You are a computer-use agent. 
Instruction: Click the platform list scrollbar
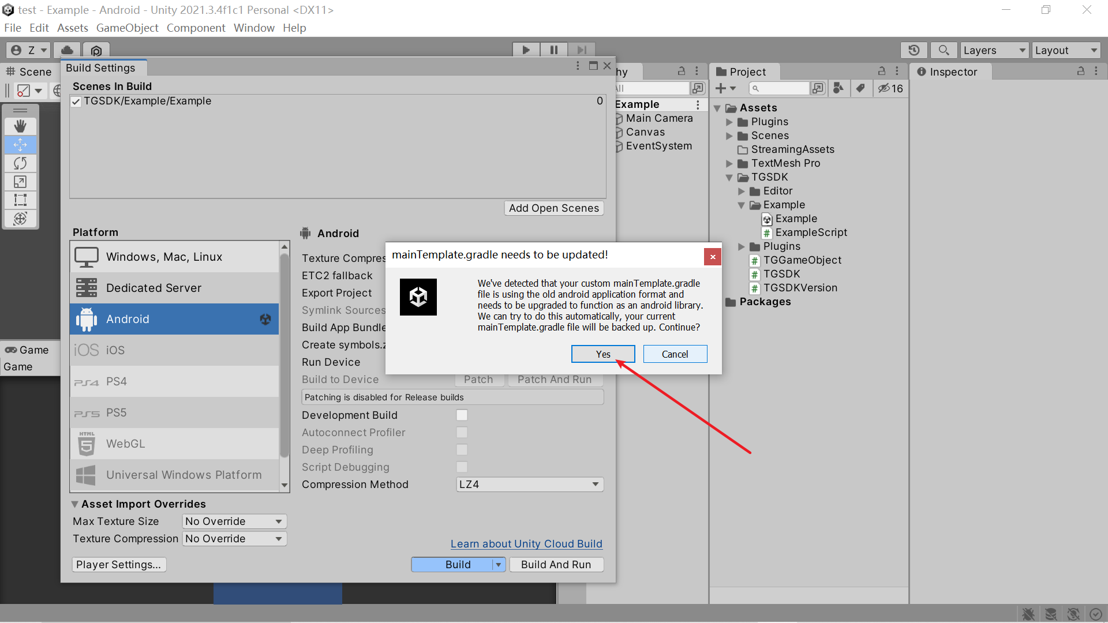point(284,355)
